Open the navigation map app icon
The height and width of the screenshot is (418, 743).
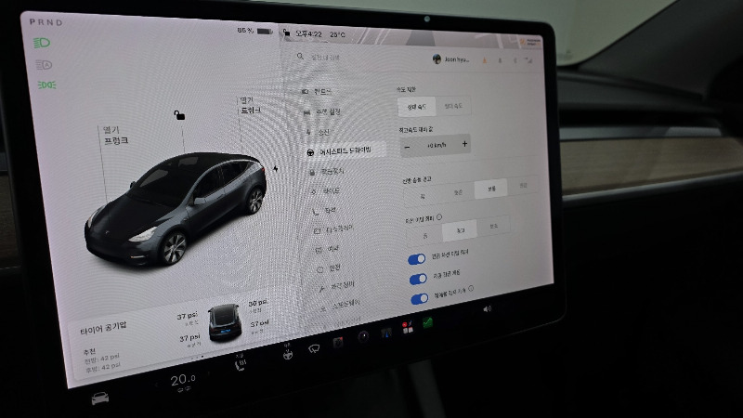[x=386, y=333]
